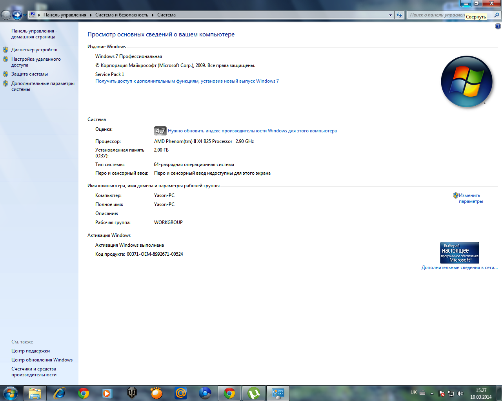Click the Show Desktop strip at the taskbar's end
Image resolution: width=502 pixels, height=401 pixels.
[499, 393]
